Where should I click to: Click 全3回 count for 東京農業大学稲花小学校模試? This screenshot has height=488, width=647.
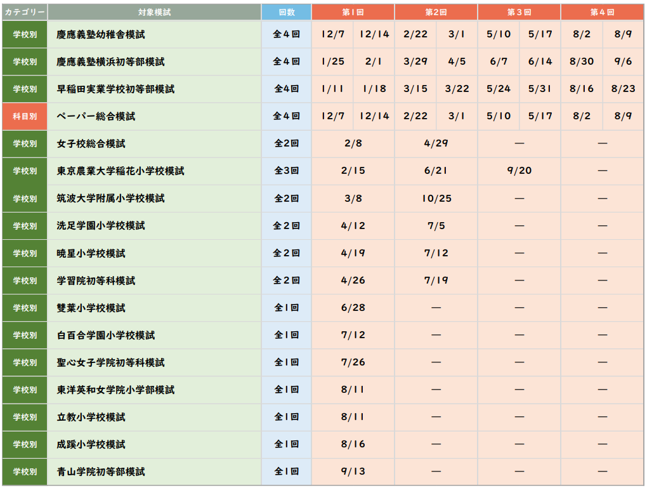[286, 171]
